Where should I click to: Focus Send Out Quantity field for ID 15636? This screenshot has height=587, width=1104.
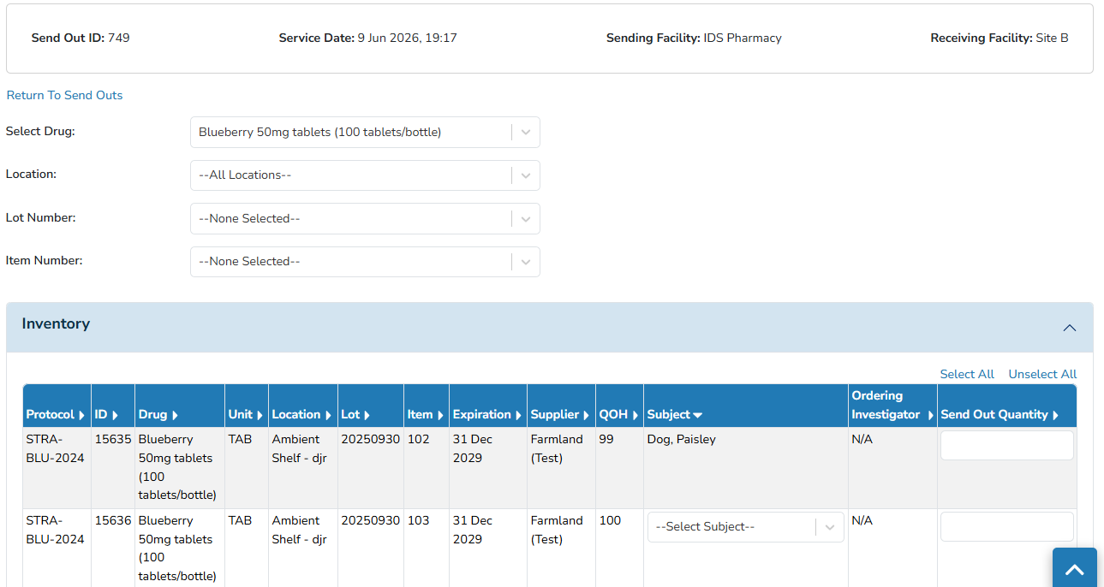[1006, 527]
